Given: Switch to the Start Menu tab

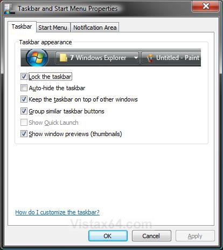Looking at the screenshot, I should click(x=53, y=28).
